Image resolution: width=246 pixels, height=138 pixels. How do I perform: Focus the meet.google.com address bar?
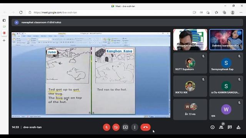click(110, 12)
